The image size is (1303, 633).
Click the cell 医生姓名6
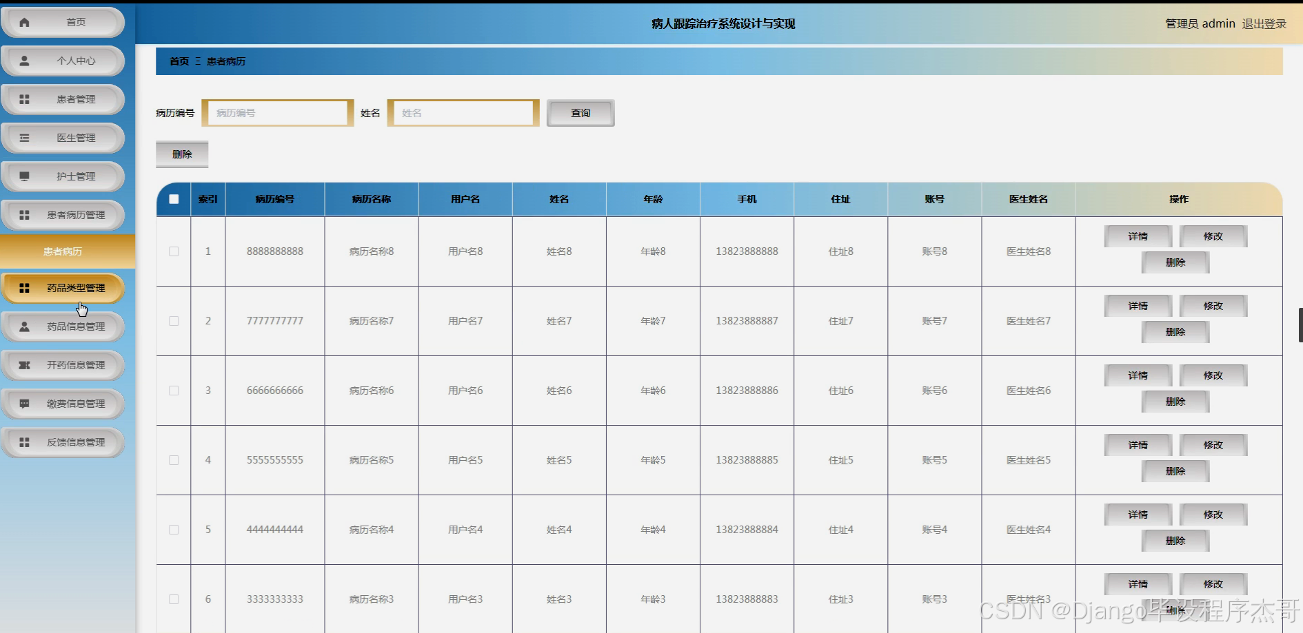point(1029,391)
